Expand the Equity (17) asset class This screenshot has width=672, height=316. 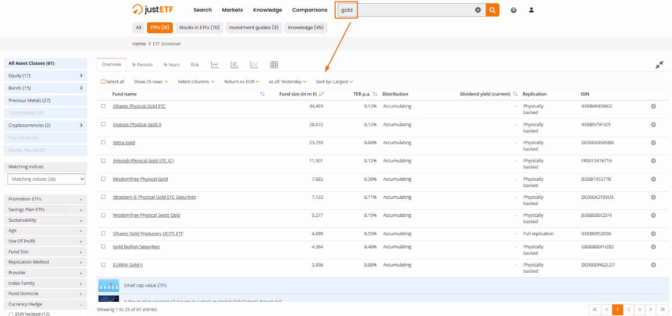pyautogui.click(x=45, y=76)
